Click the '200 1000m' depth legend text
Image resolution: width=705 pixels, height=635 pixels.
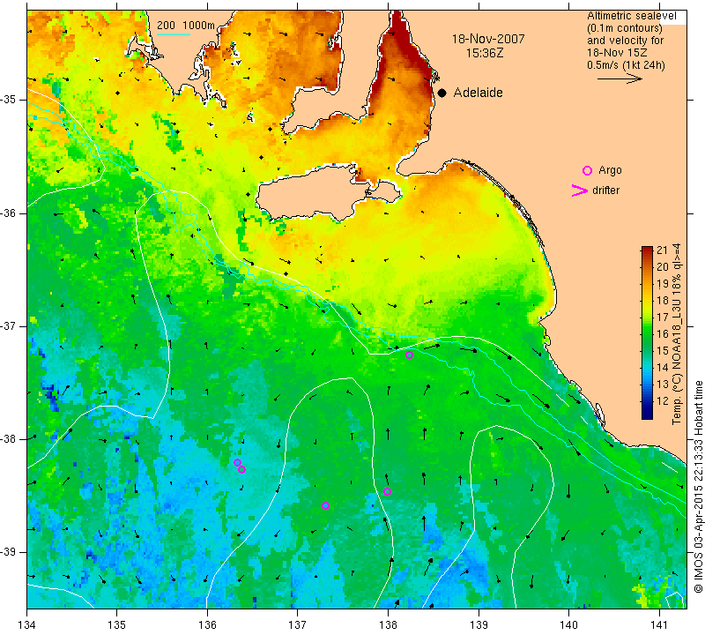tap(186, 26)
